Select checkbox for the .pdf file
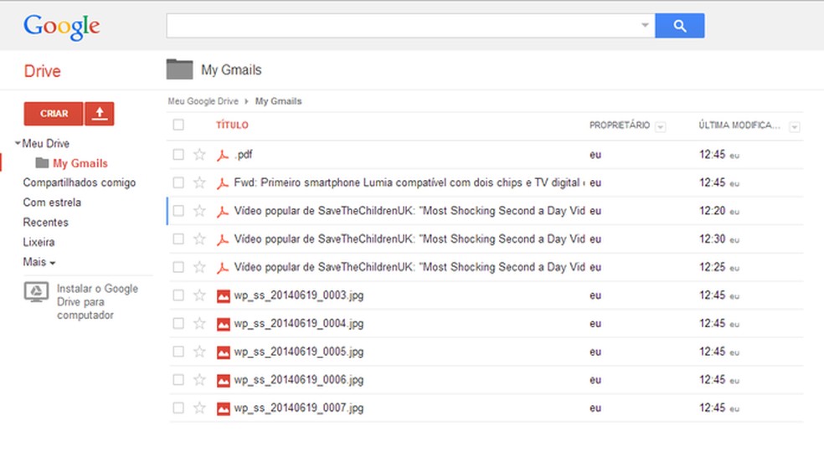824x467 pixels. 178,154
